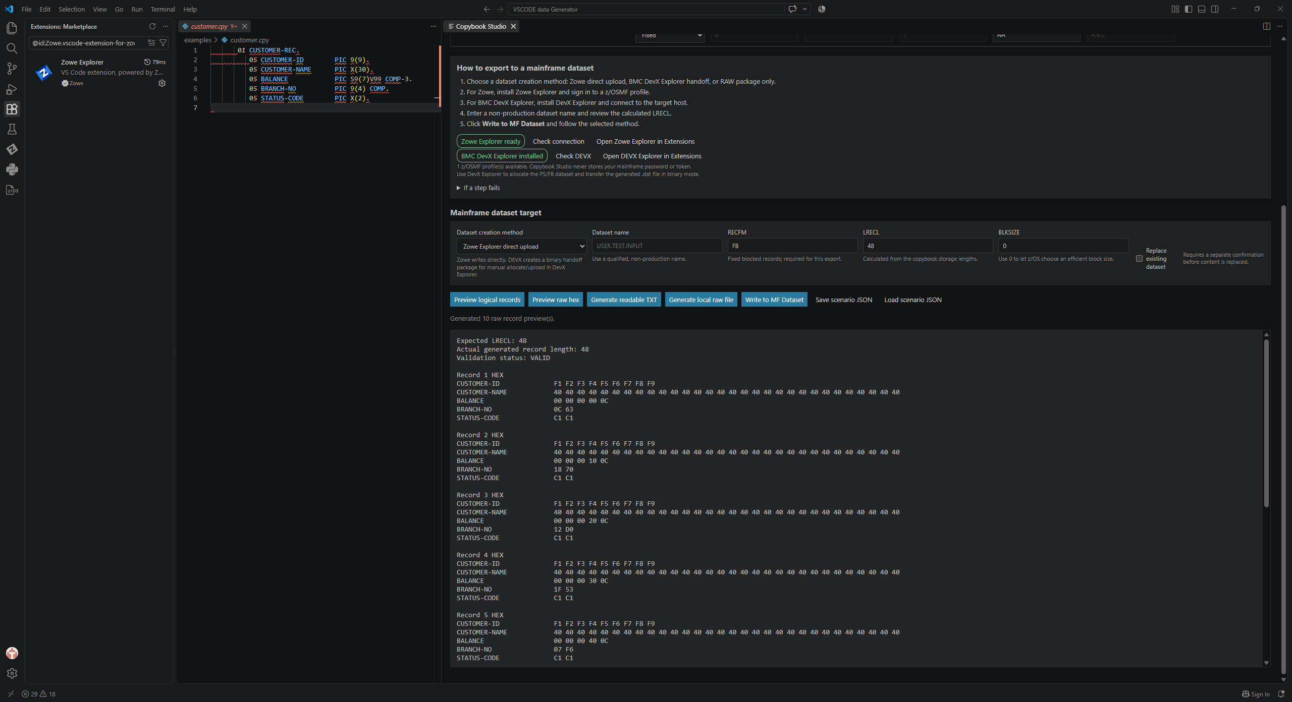
Task: Open notifications bell in status bar
Action: tap(1280, 694)
